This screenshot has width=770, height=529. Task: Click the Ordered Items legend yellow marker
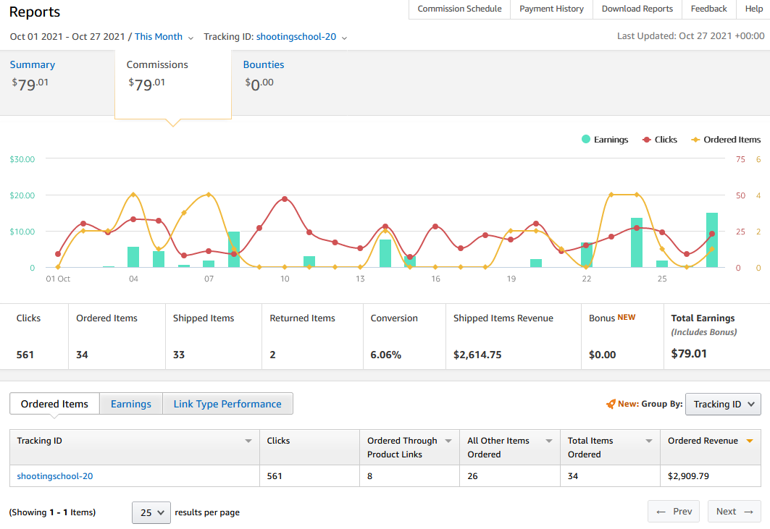point(695,140)
